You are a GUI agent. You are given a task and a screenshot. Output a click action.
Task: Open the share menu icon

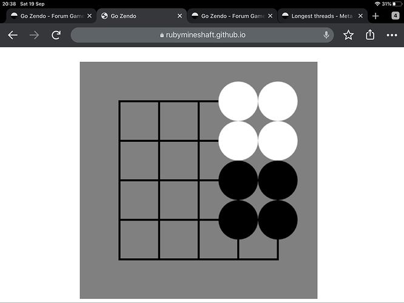click(x=370, y=35)
